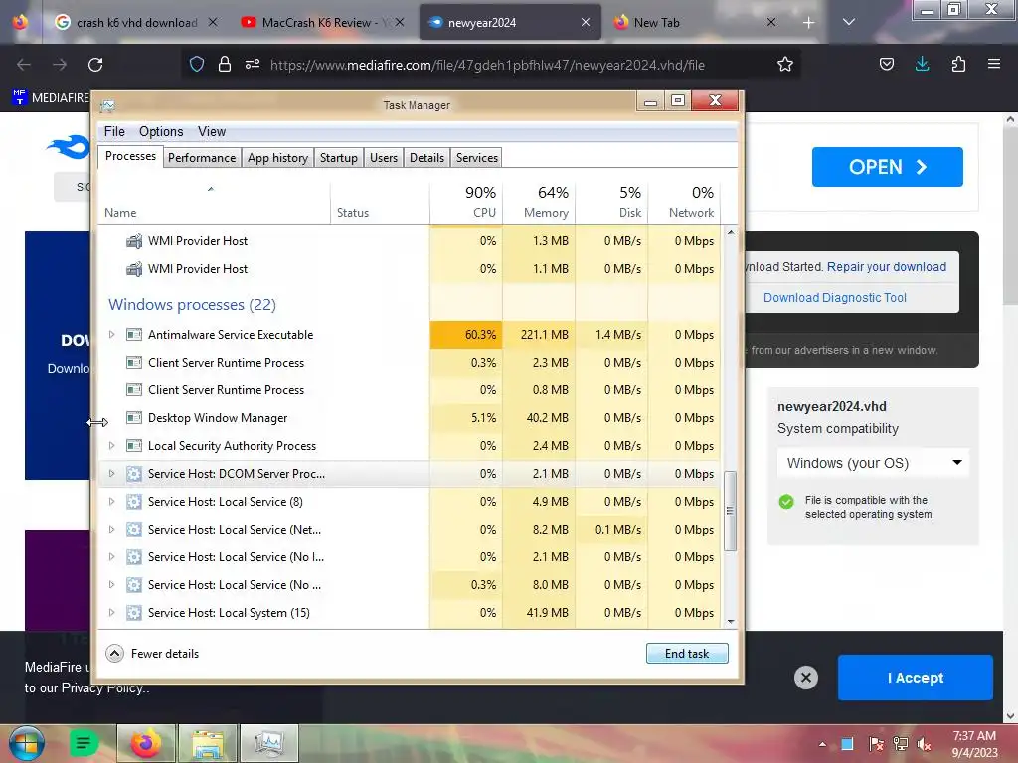Sort processes by the CPU column header
The image size is (1018, 763).
pyautogui.click(x=466, y=202)
